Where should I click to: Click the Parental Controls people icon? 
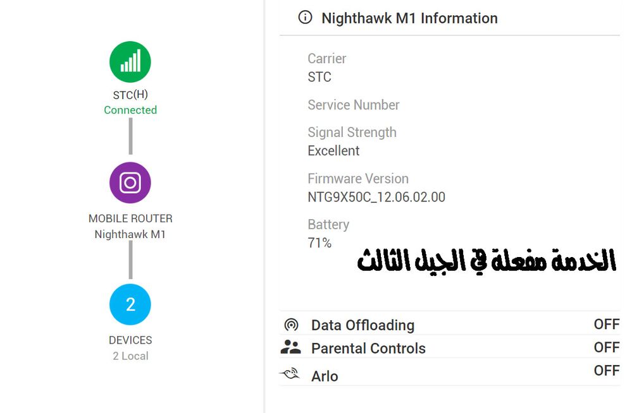point(291,347)
